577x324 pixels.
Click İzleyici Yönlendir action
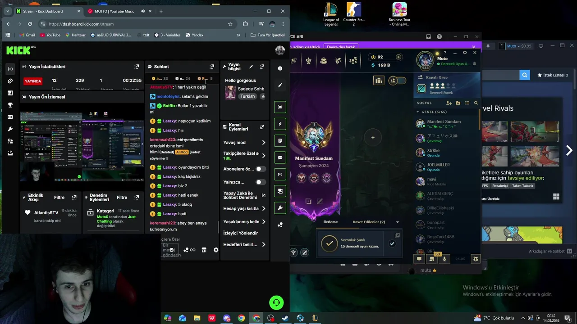tap(241, 233)
